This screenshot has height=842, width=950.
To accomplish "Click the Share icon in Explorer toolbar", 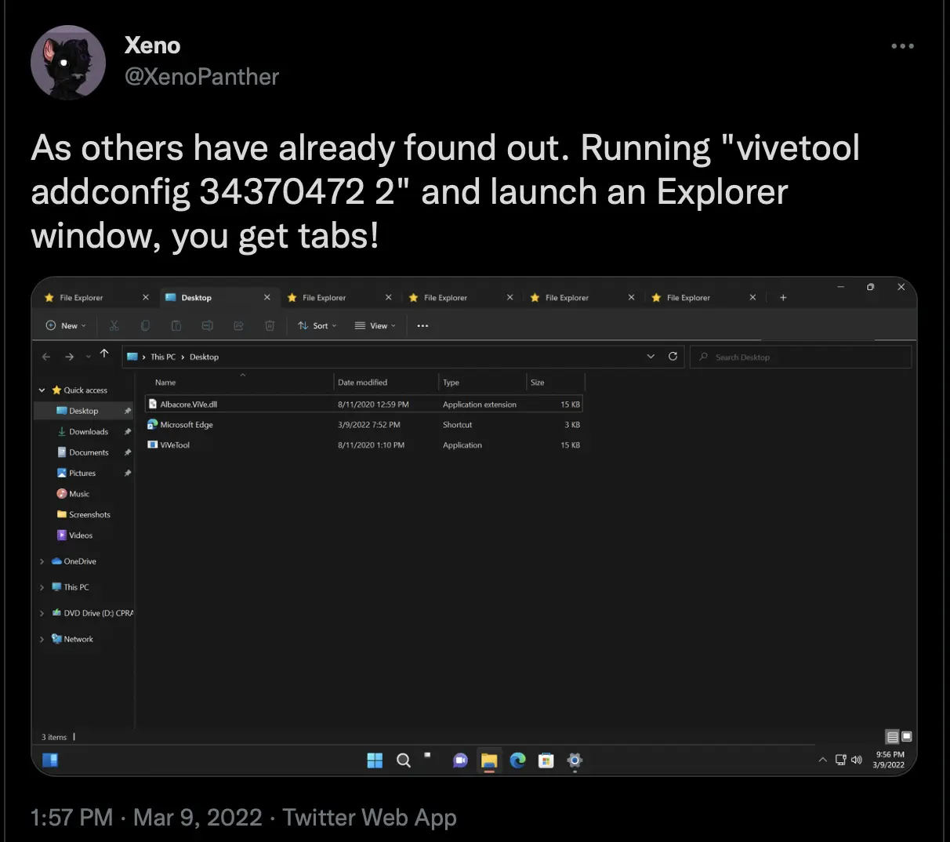I will (238, 325).
